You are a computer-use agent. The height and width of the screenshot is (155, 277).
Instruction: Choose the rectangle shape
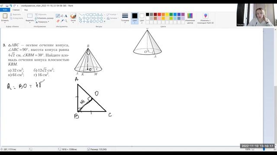pos(91,15)
